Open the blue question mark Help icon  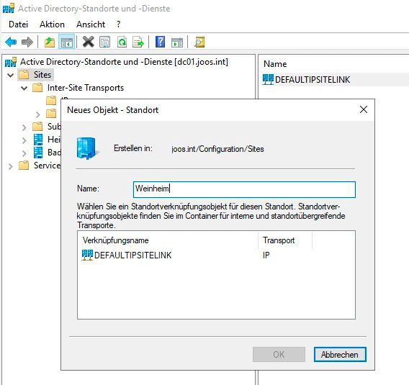point(160,42)
